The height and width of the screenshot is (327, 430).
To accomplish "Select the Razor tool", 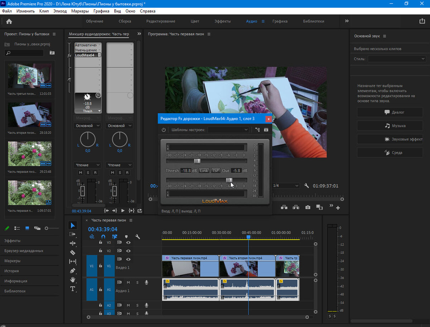I will (x=73, y=252).
